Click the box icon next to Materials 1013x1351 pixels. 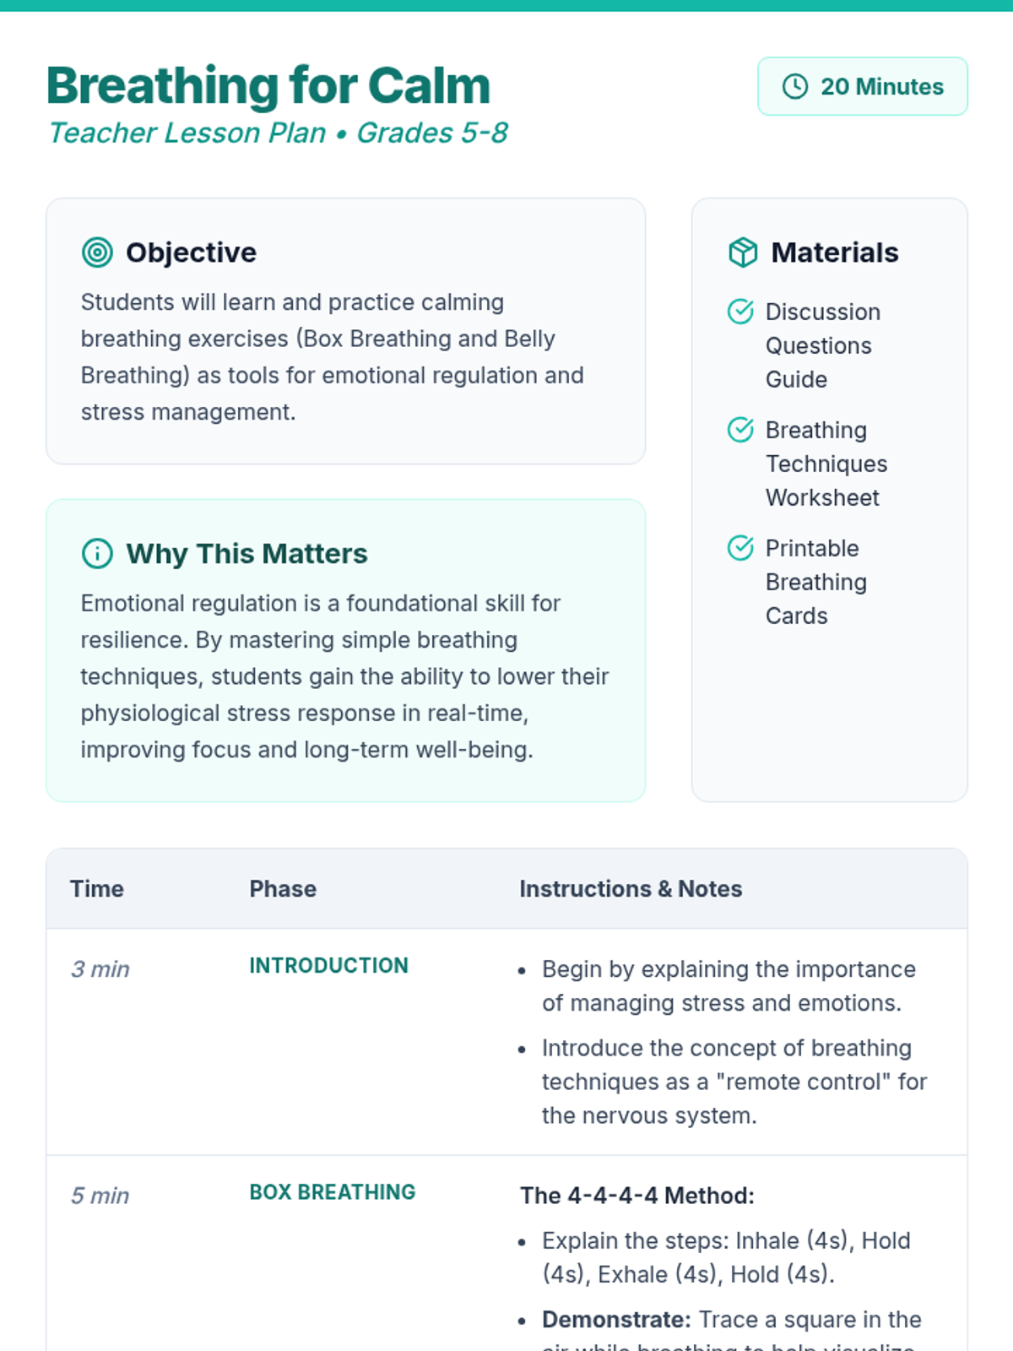pos(743,252)
